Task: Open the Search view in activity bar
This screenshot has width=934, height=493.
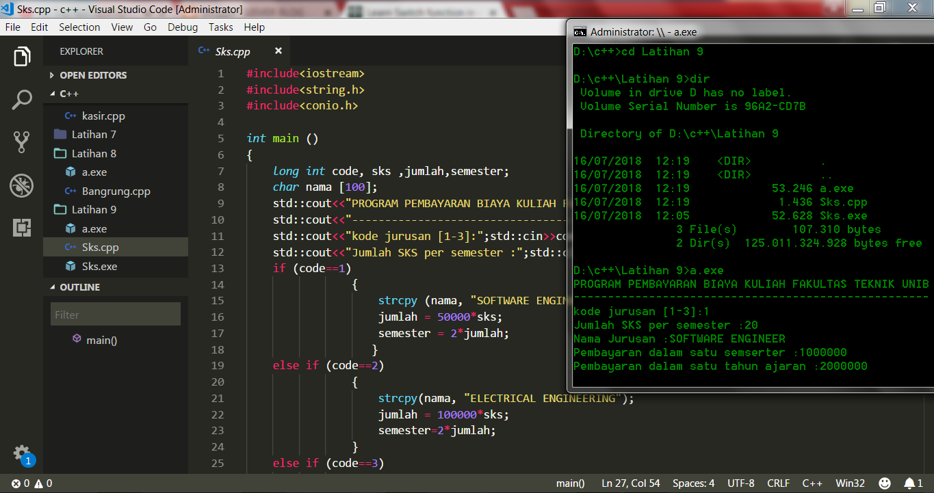Action: click(x=22, y=100)
